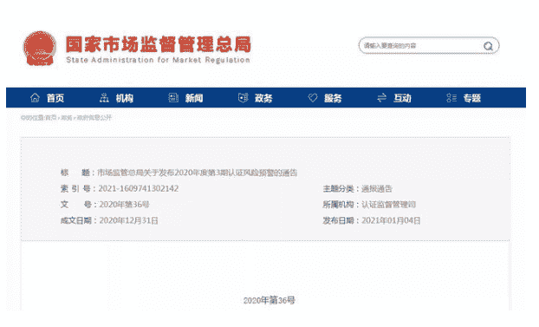This screenshot has height=327, width=539.
Task: Go to 政府信息公开 in the breadcrumb
Action: [x=94, y=118]
